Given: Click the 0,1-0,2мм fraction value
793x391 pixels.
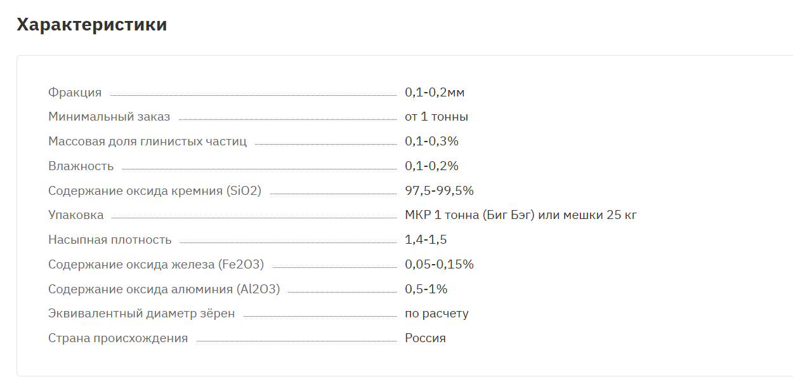Looking at the screenshot, I should (x=435, y=93).
